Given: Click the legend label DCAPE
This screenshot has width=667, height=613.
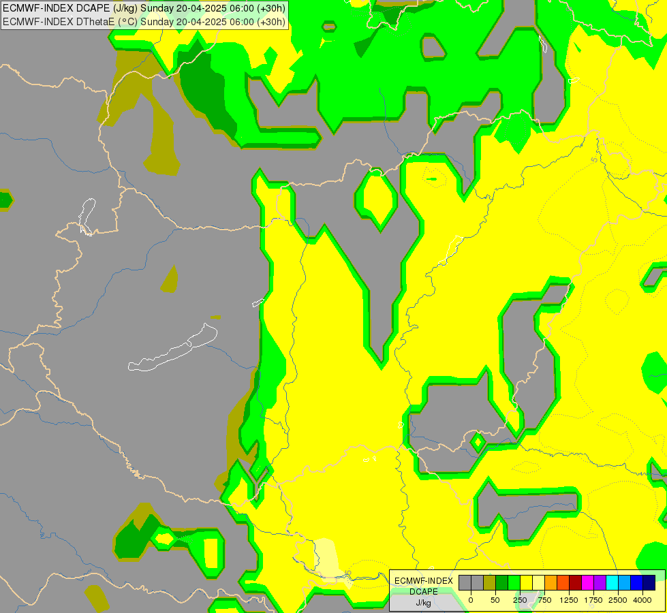Looking at the screenshot, I should [x=424, y=592].
